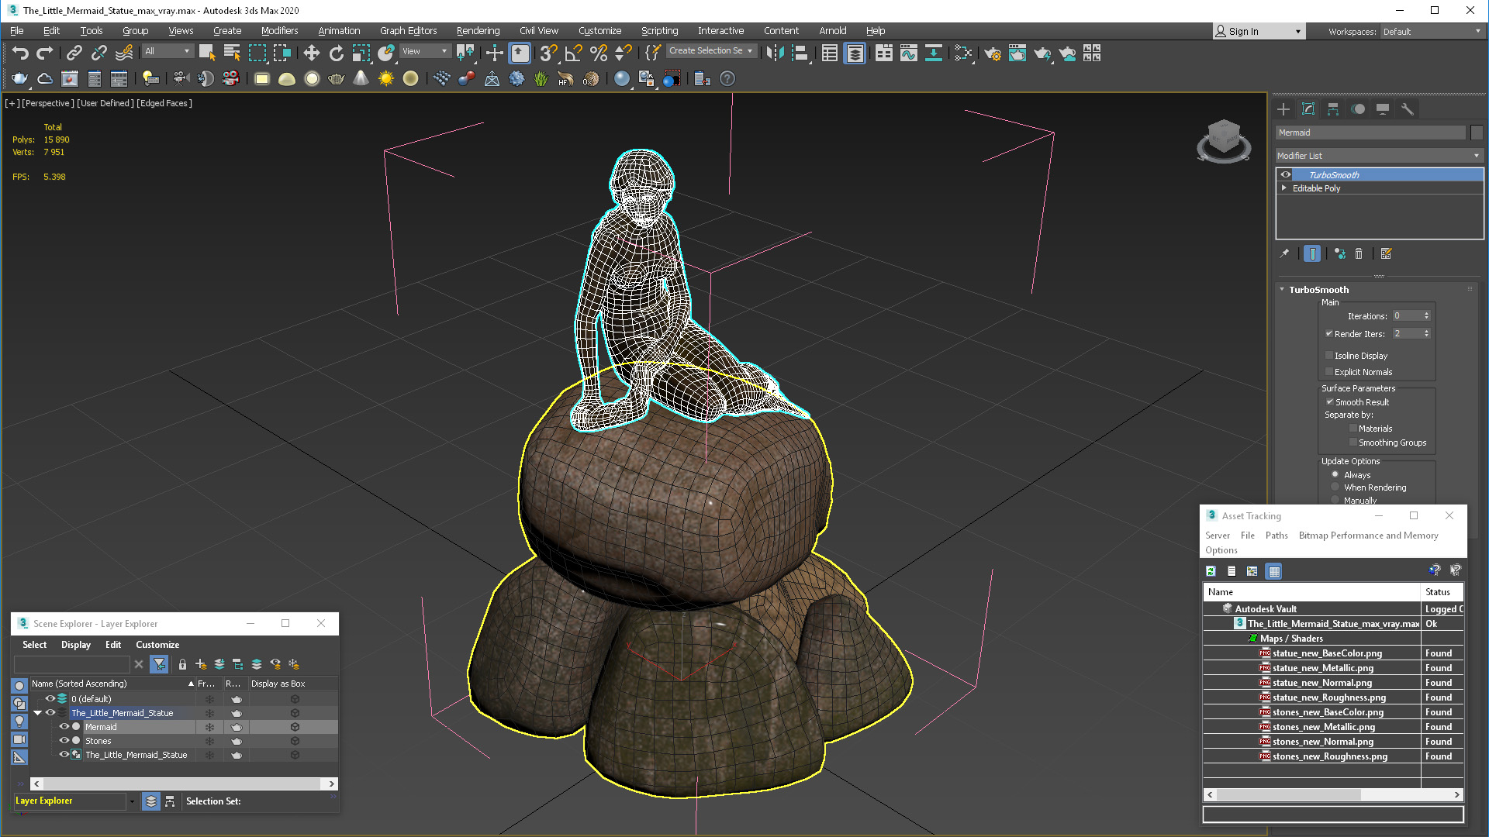
Task: Toggle filter funnel icon in Scene Explorer
Action: tap(159, 664)
